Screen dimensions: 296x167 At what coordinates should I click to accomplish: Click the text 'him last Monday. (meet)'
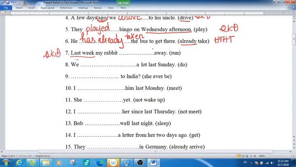[153, 88]
